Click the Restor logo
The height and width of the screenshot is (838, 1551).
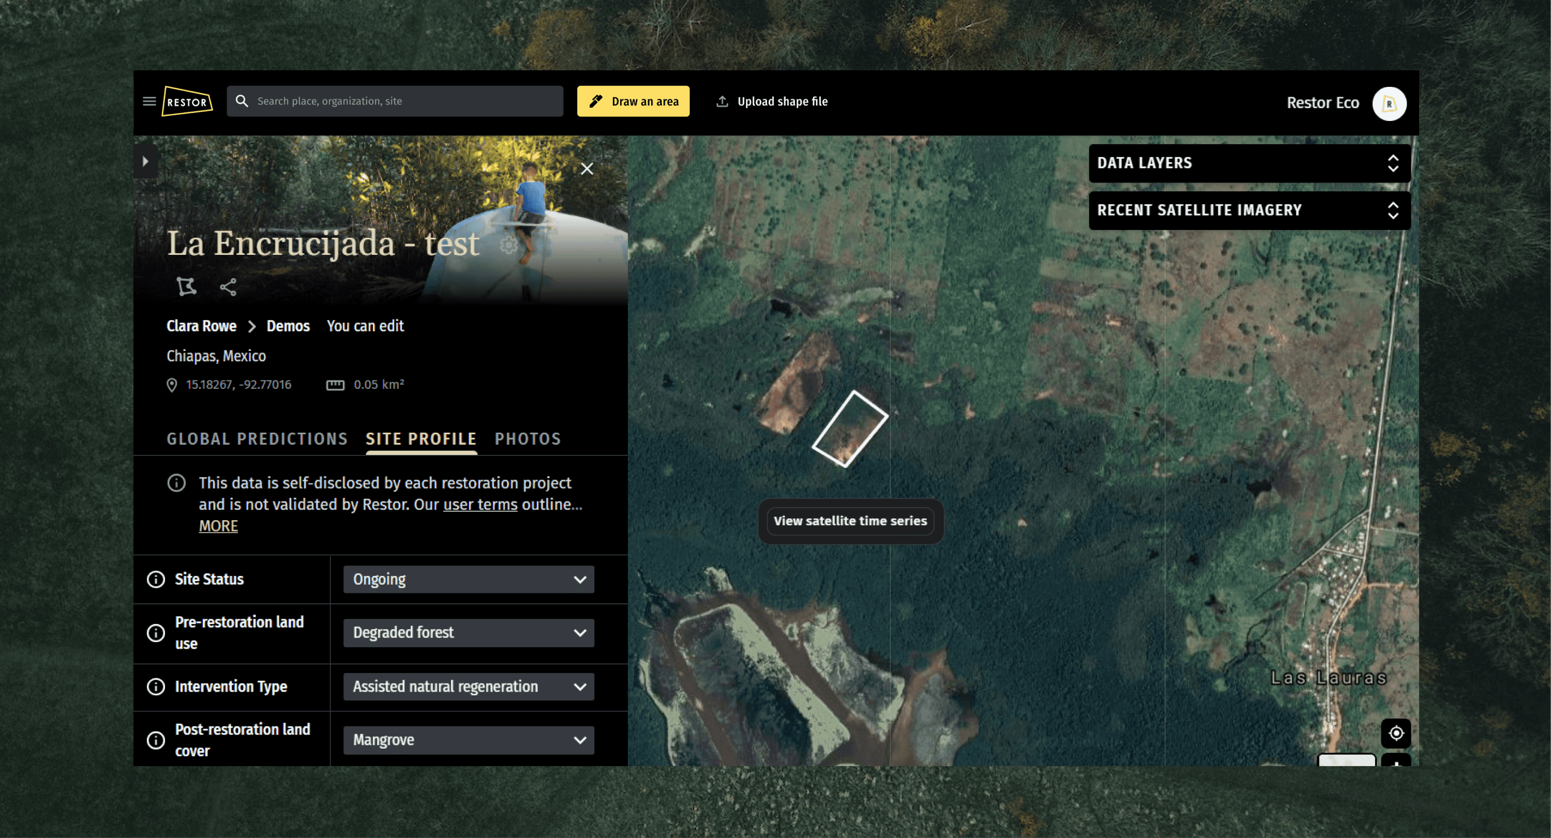coord(187,101)
